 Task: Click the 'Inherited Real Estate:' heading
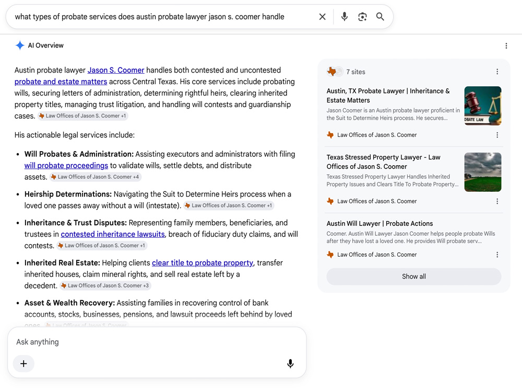click(x=62, y=263)
